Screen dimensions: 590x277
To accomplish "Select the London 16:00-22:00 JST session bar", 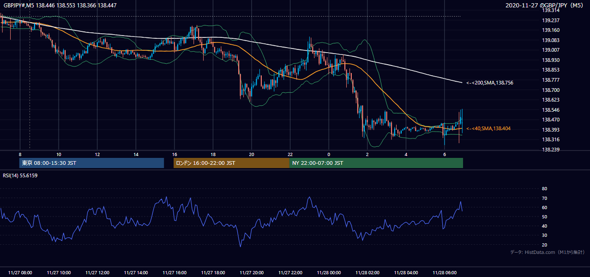I will [231, 163].
